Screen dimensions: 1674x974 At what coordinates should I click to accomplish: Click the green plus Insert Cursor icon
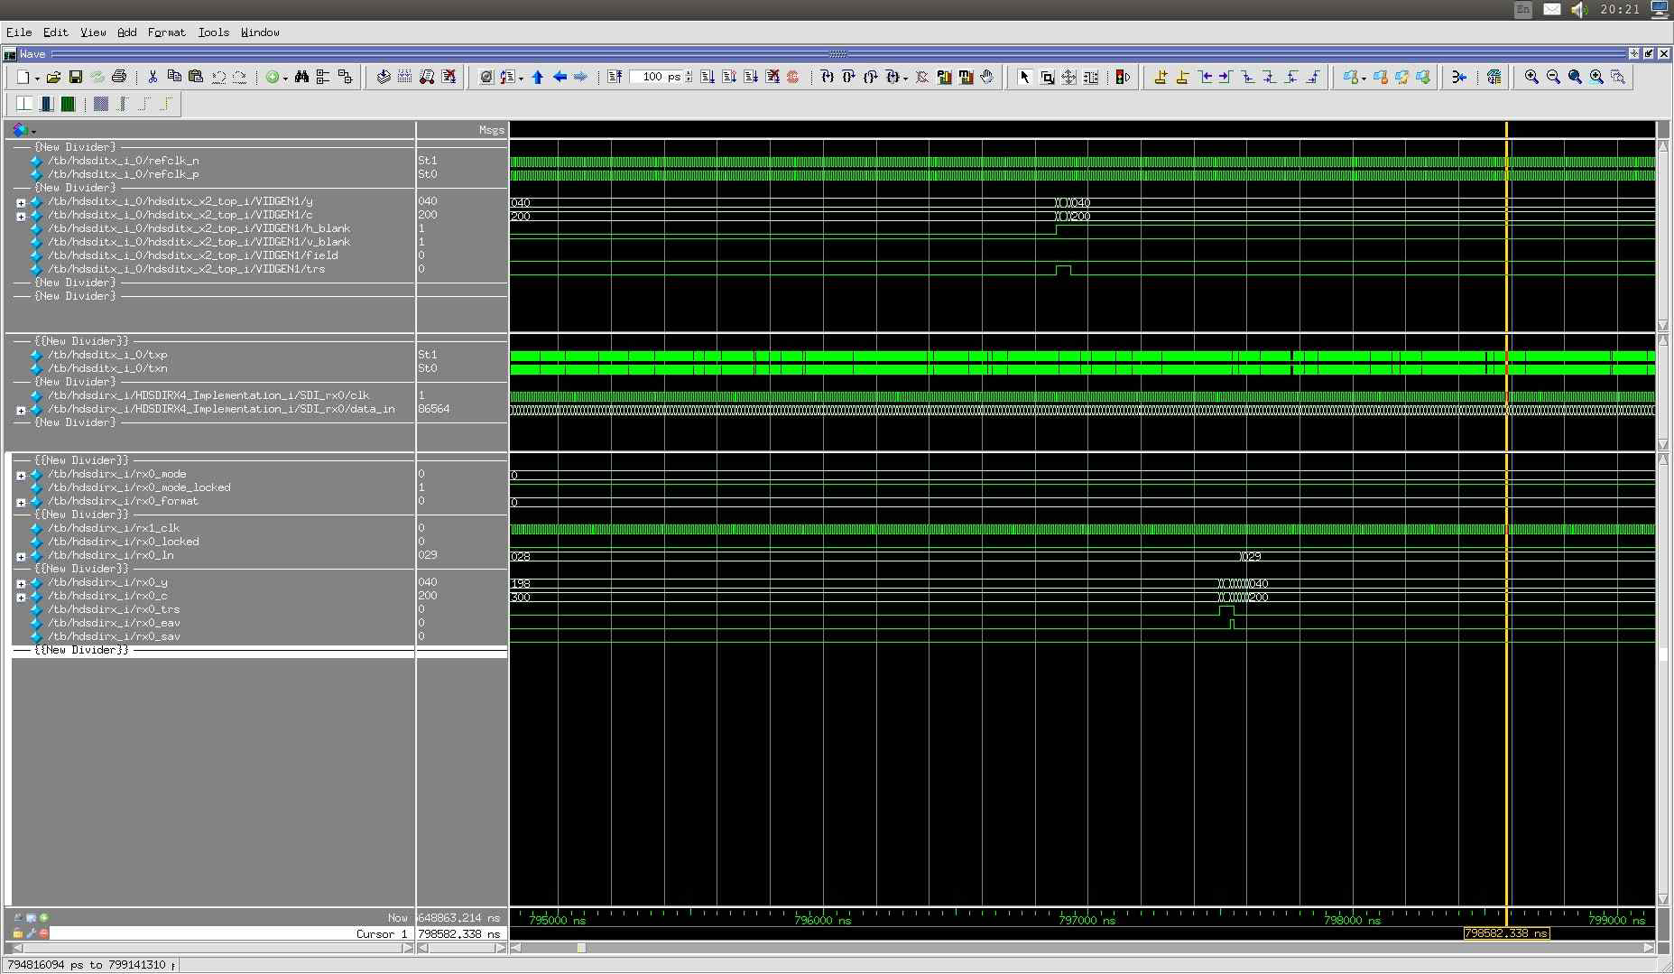click(43, 918)
